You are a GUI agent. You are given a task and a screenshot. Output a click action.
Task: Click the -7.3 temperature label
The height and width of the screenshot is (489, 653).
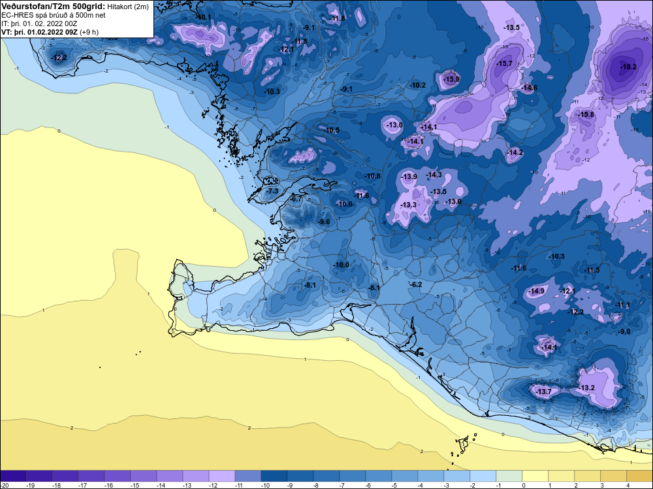coord(272,190)
